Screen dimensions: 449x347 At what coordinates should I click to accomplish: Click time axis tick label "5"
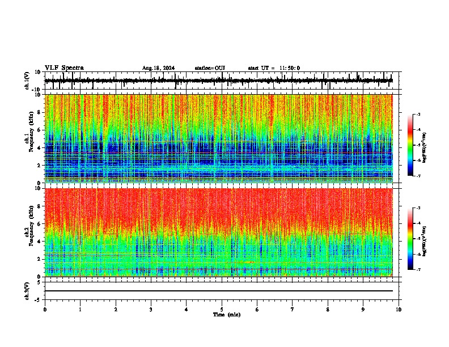click(222, 310)
